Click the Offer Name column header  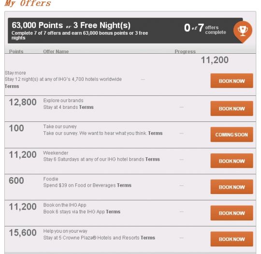tap(56, 51)
